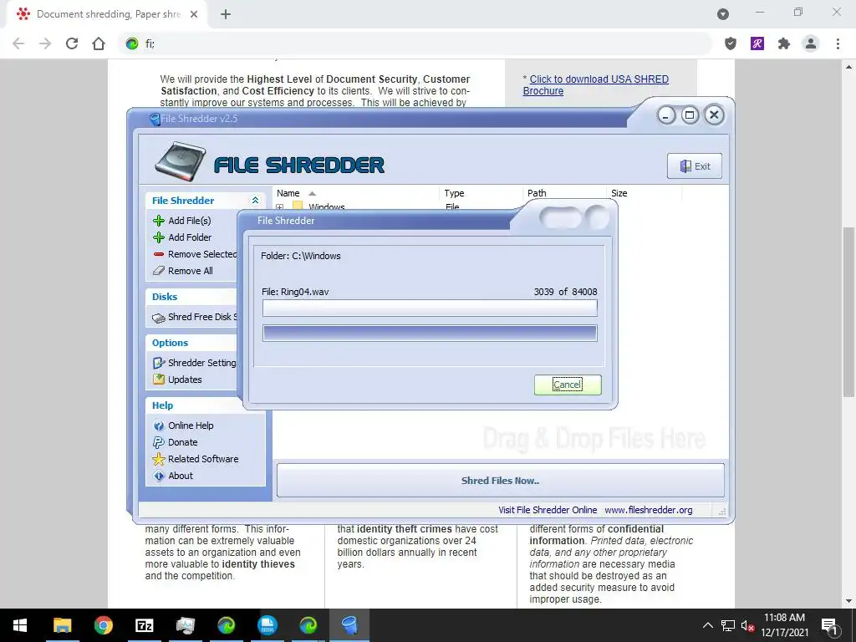Click the Size column header
Screen dimensions: 856x642
[619, 193]
